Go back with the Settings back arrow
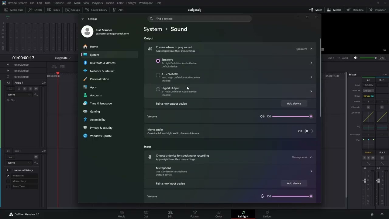This screenshot has height=219, width=389. pos(83,19)
